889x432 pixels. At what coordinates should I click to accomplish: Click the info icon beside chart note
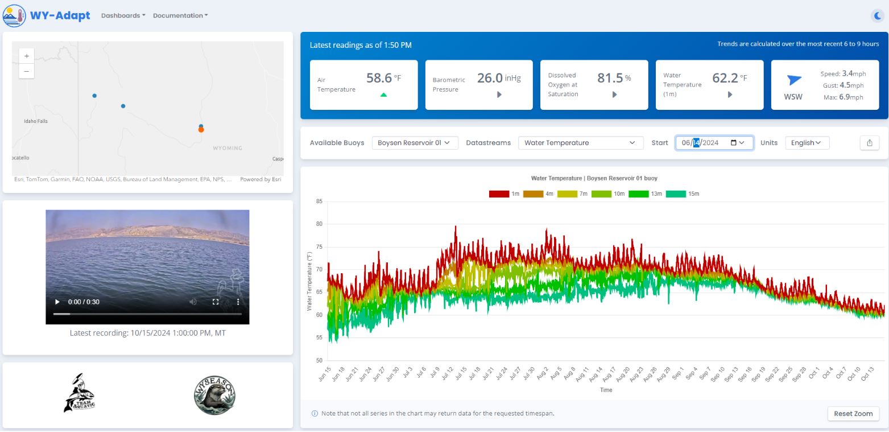(x=315, y=414)
